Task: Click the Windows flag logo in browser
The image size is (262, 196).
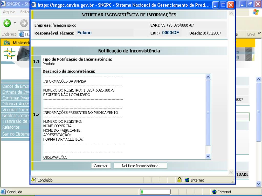Action: (256, 12)
